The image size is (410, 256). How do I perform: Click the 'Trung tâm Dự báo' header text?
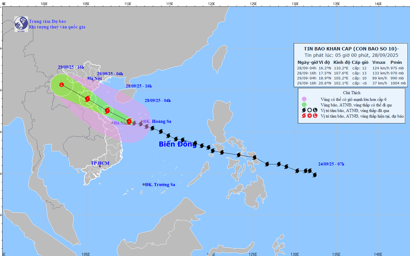click(48, 21)
